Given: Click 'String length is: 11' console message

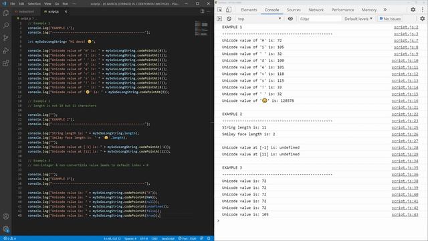Looking at the screenshot, I should click(244, 128).
